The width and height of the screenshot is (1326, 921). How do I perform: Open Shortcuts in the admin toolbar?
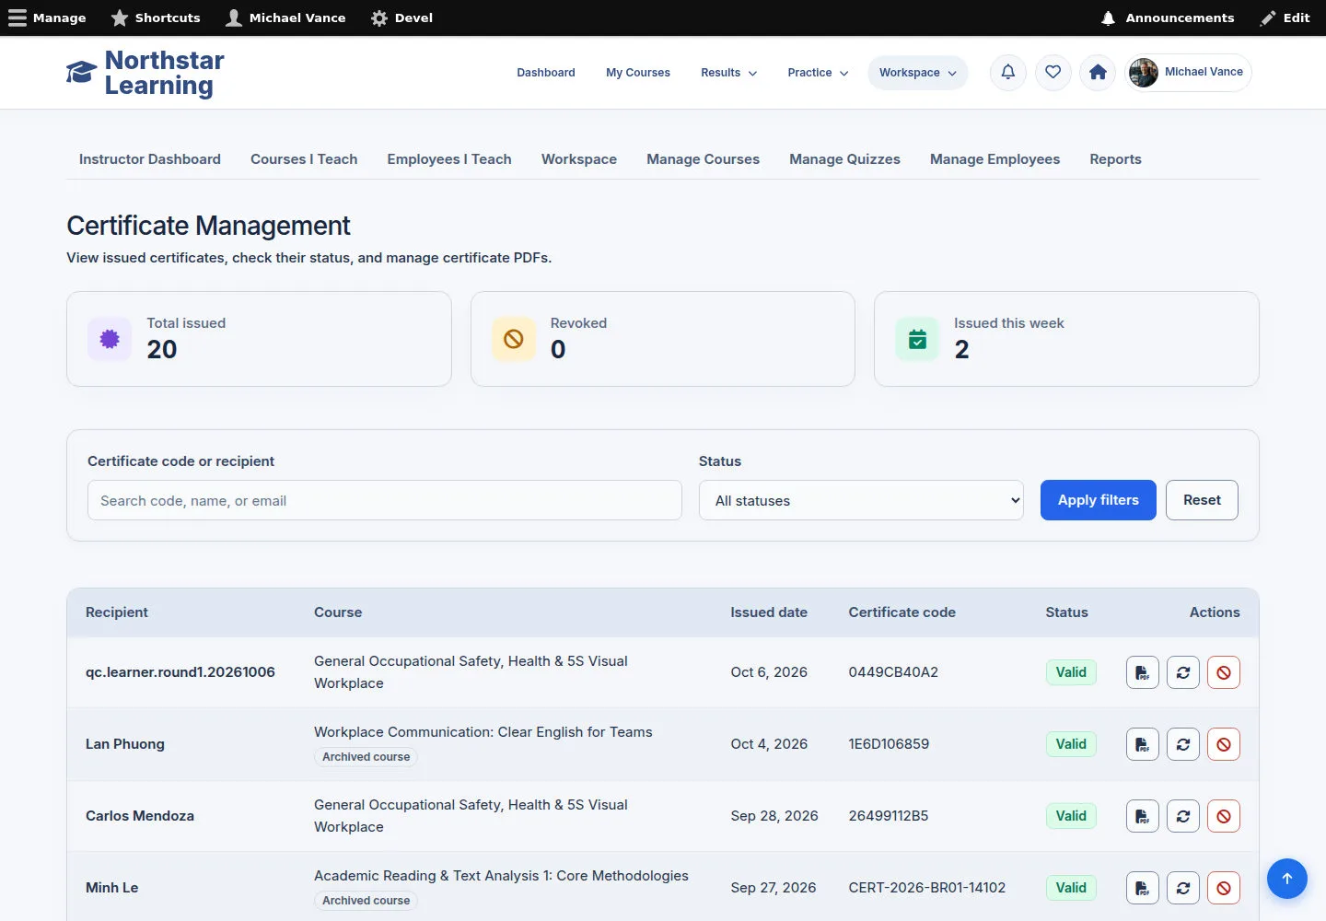point(156,17)
